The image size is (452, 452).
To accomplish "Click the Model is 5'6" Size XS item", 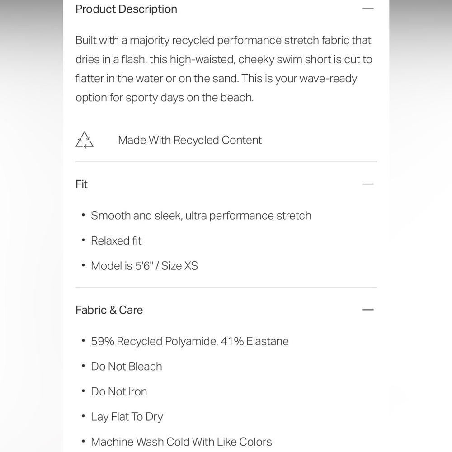I will 145,266.
